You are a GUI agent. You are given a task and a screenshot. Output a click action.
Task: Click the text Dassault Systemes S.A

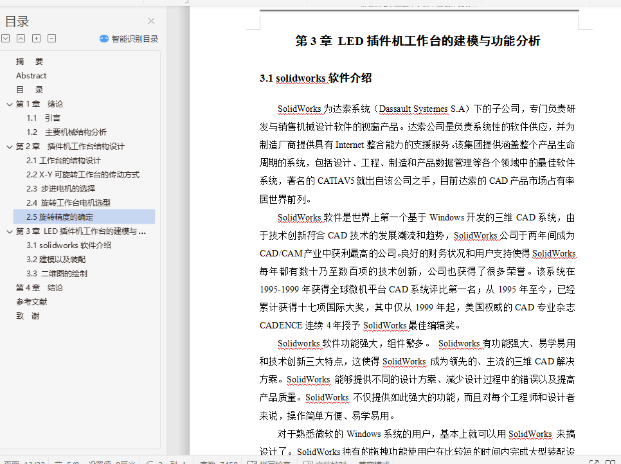click(422, 109)
